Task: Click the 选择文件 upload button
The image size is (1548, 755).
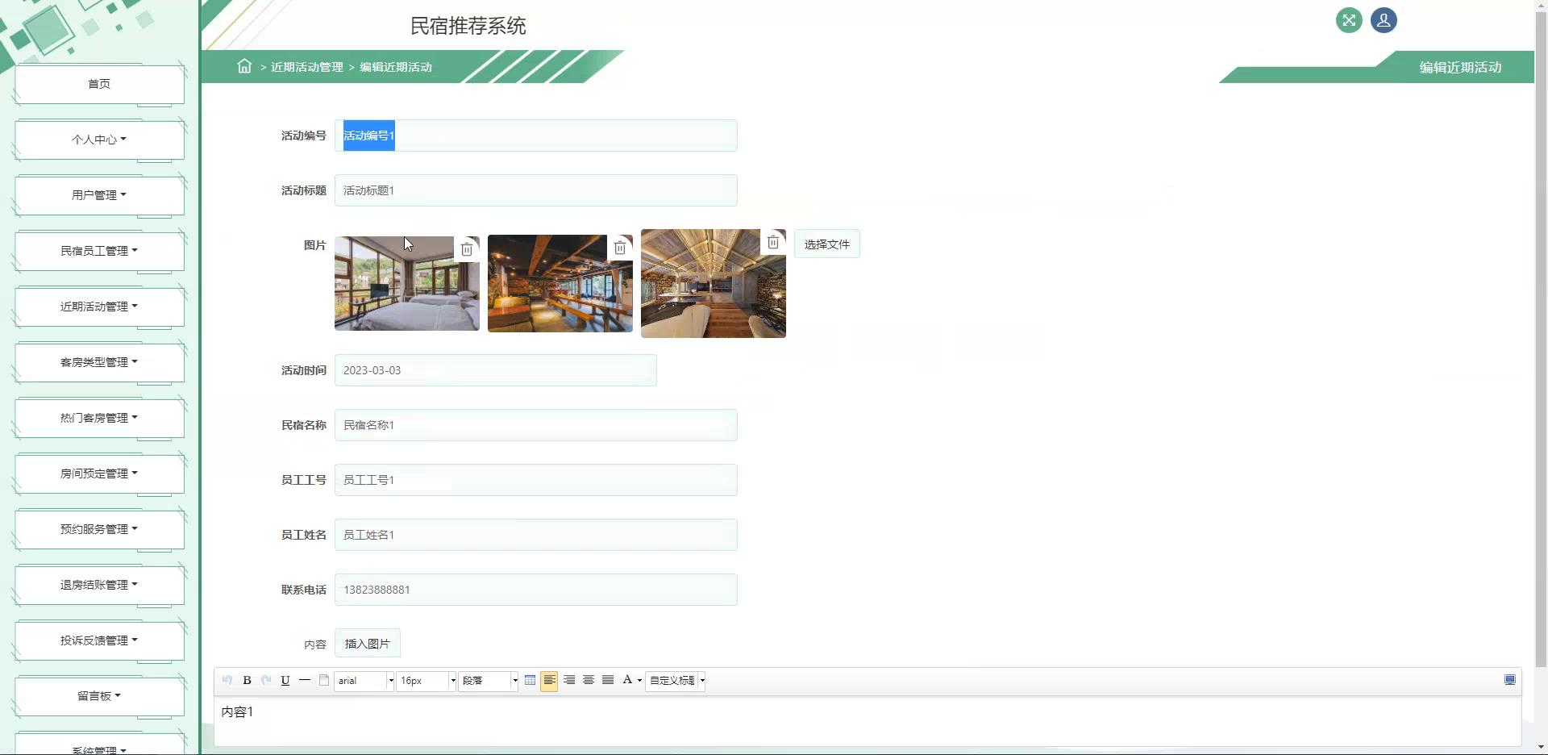Action: pos(827,244)
